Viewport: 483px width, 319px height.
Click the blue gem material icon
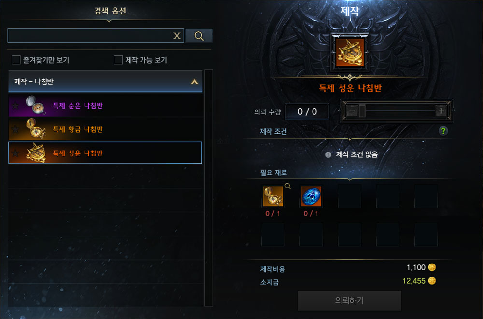(x=311, y=196)
